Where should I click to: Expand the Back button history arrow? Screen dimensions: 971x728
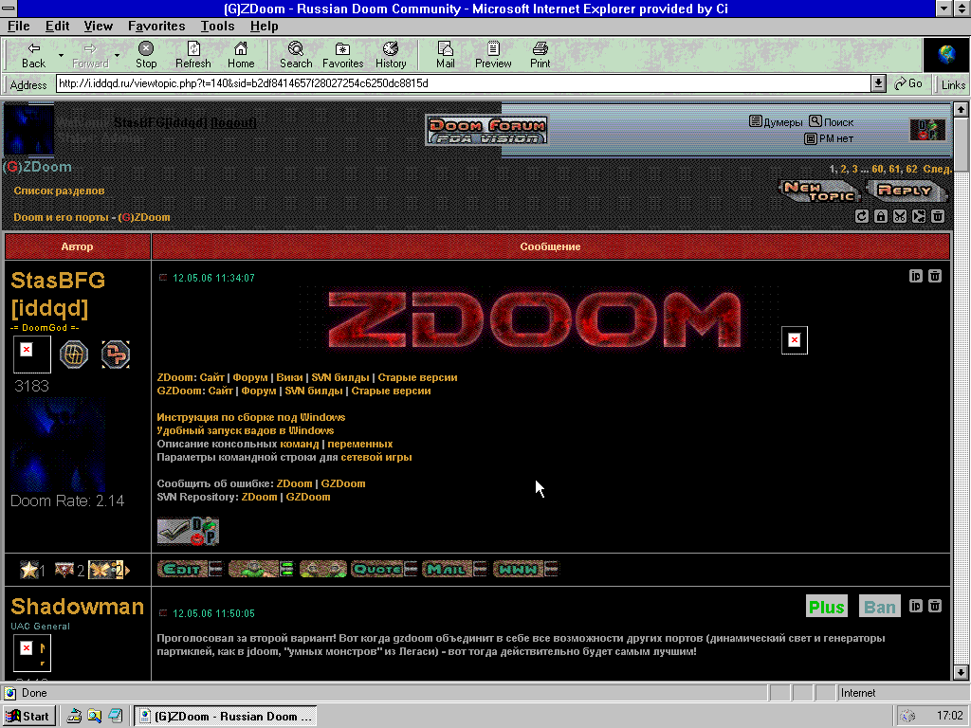(x=62, y=55)
